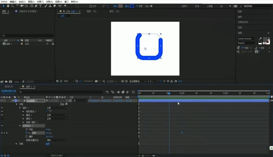Delete selected item with project trash icon
This screenshot has width=273, height=157.
click(23, 82)
